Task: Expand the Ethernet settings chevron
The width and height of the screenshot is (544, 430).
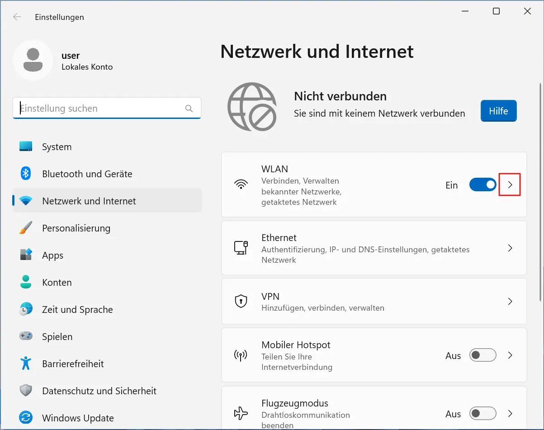Action: tap(510, 248)
